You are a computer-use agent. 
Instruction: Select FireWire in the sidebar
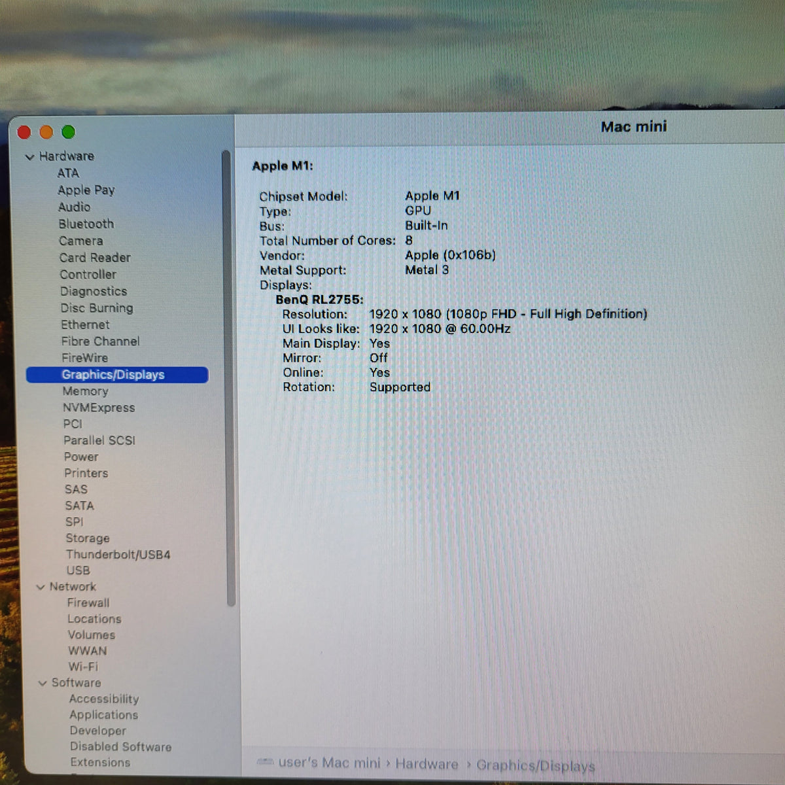tap(84, 358)
